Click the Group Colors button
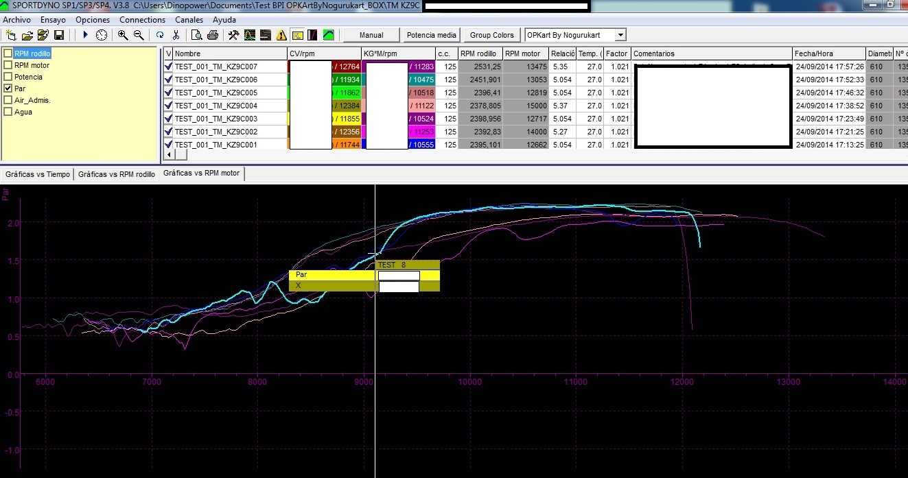Viewport: 908px width, 478px height. tap(492, 35)
